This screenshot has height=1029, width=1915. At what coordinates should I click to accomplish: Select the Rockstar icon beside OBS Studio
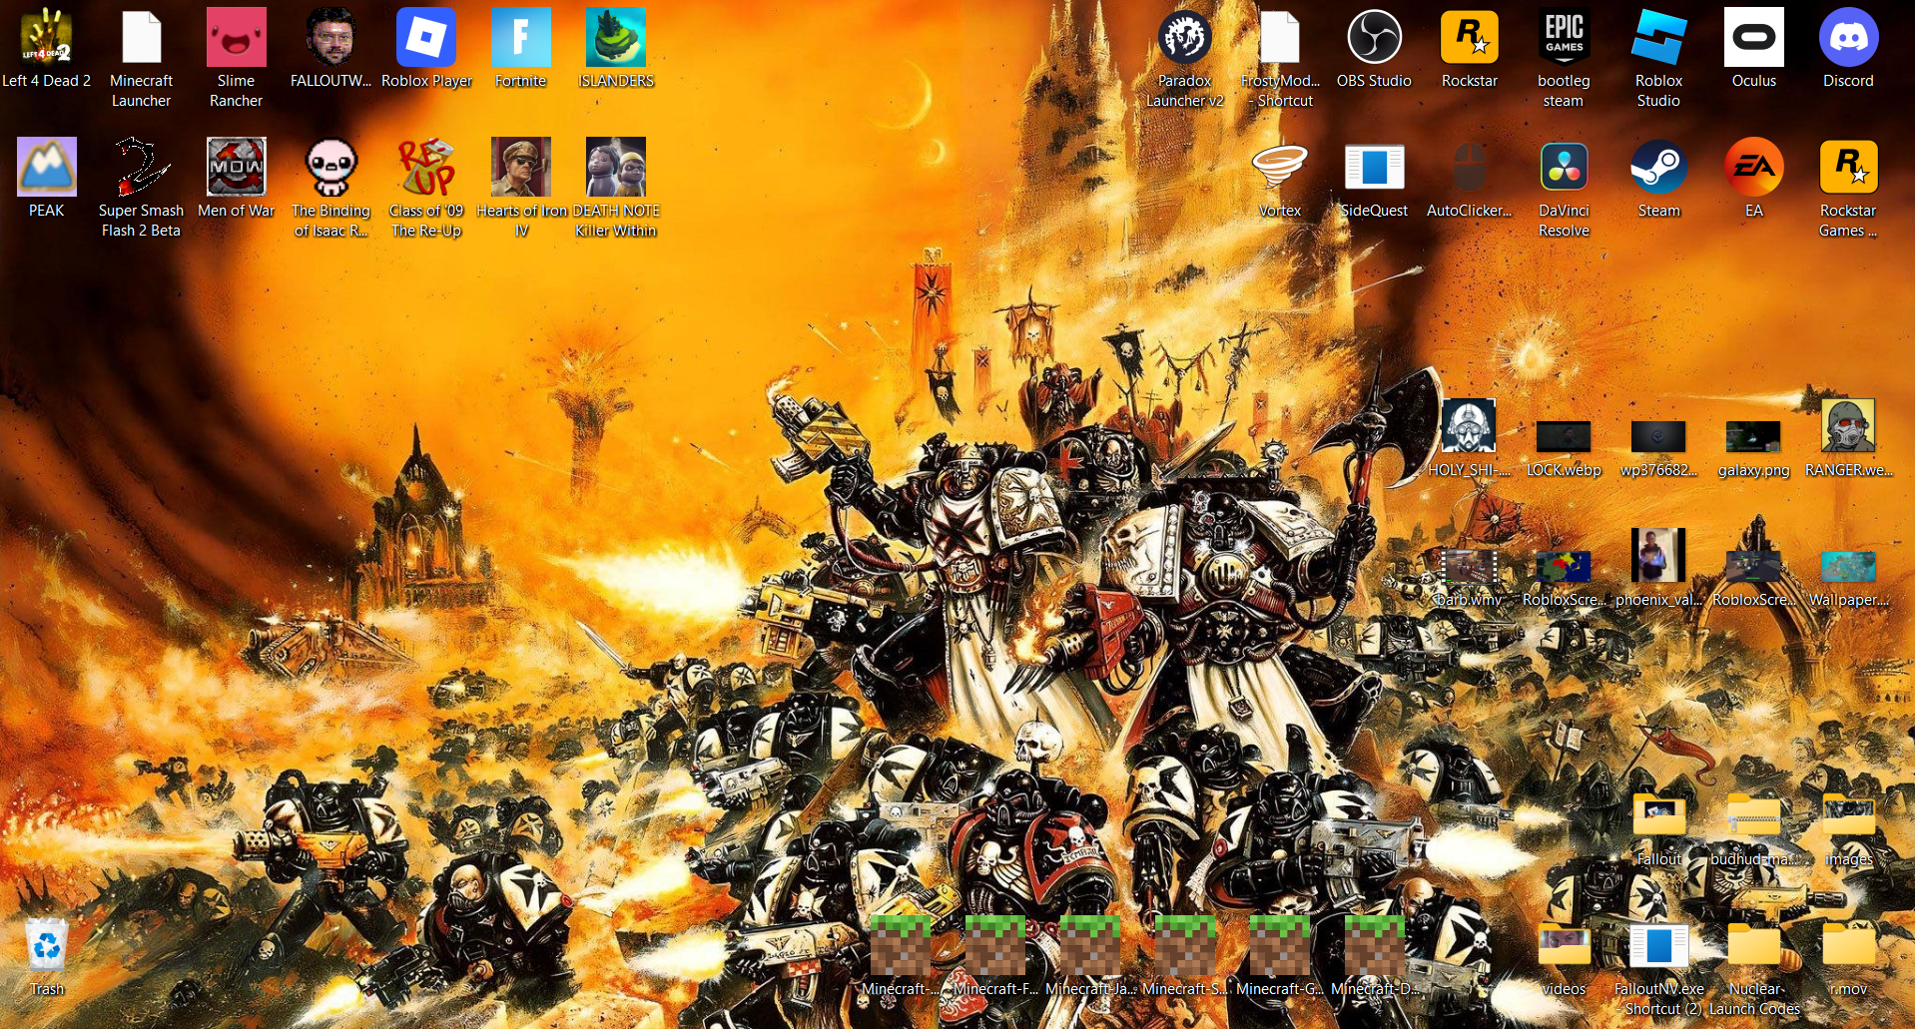point(1470,38)
